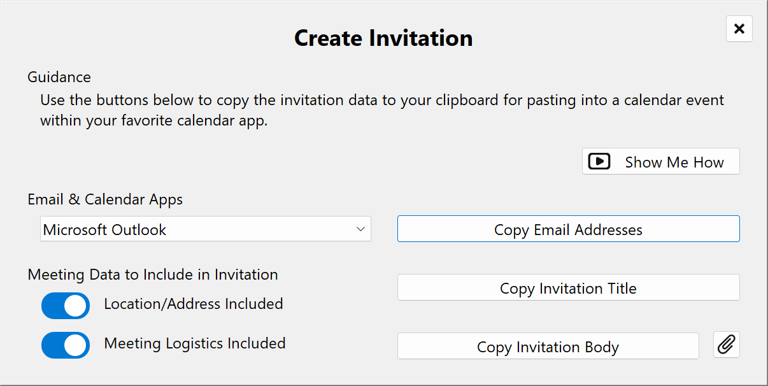This screenshot has height=386, width=768.
Task: Open the Email & Calendar Apps dropdown
Action: 205,229
